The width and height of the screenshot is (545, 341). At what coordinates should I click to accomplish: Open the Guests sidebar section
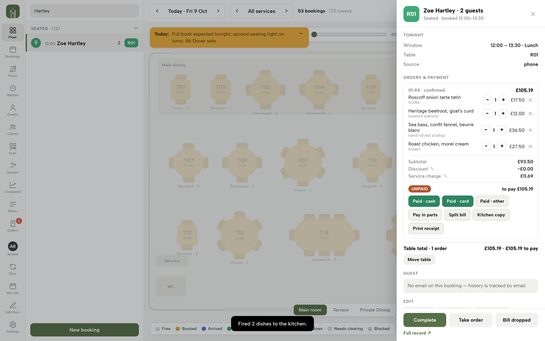coord(12,110)
